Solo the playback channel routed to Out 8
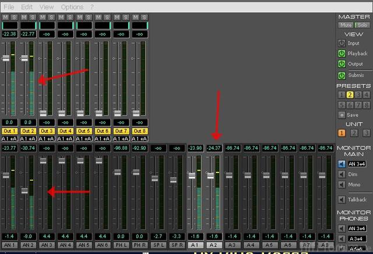Viewport: 373px width, 254px height. (144, 17)
